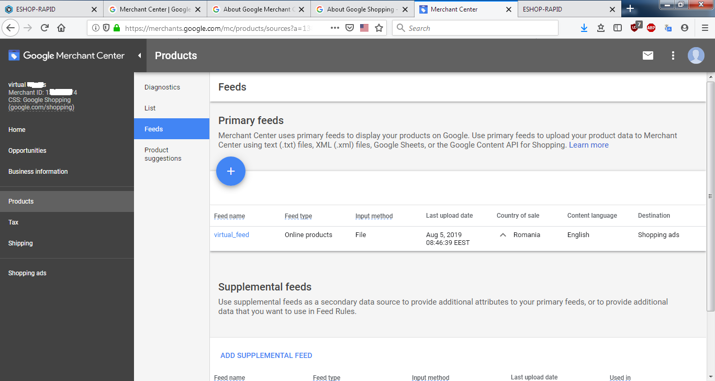The image size is (715, 381).
Task: Click the green padlock security icon
Action: click(x=117, y=28)
